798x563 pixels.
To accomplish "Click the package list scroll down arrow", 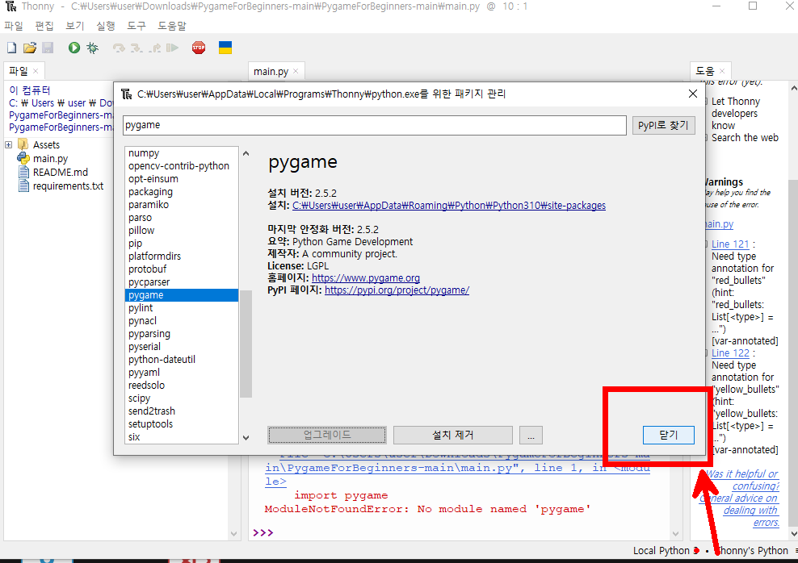I will coord(246,437).
